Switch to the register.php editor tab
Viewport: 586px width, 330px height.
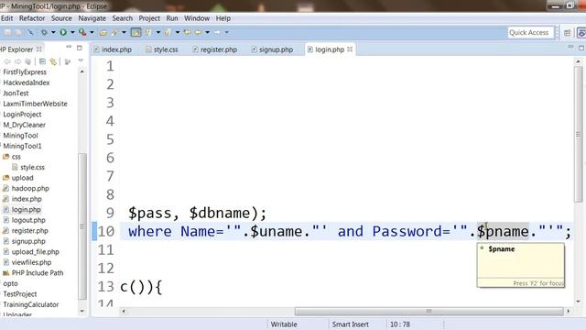point(215,49)
